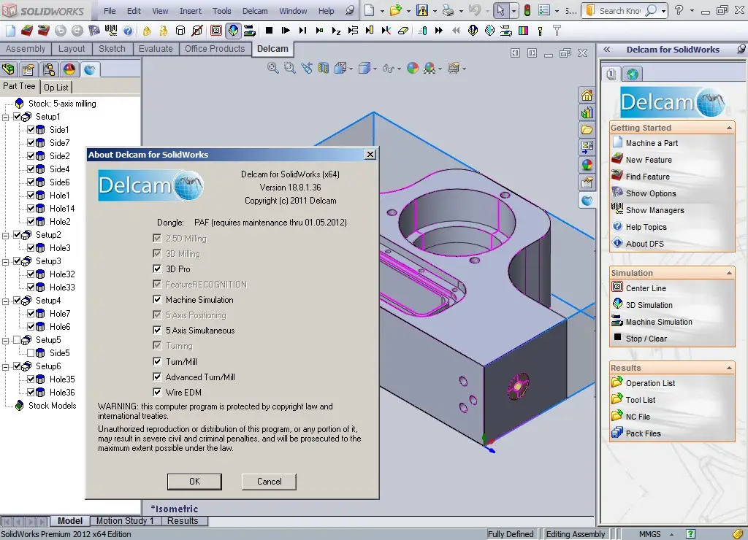Screen dimensions: 748x540
Task: Click the fast forward simulation button
Action: 438,31
